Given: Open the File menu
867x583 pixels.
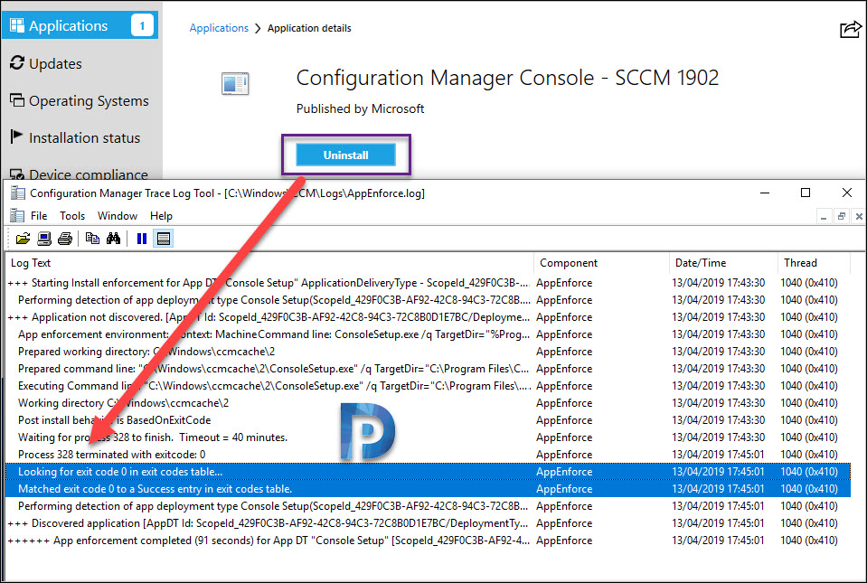Looking at the screenshot, I should coord(39,215).
